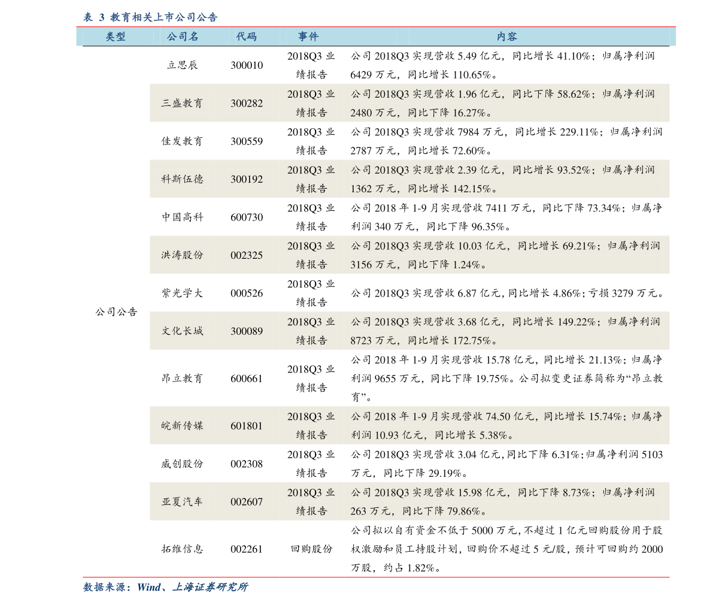Select stock code 002308 for 威创股份

tap(247, 464)
